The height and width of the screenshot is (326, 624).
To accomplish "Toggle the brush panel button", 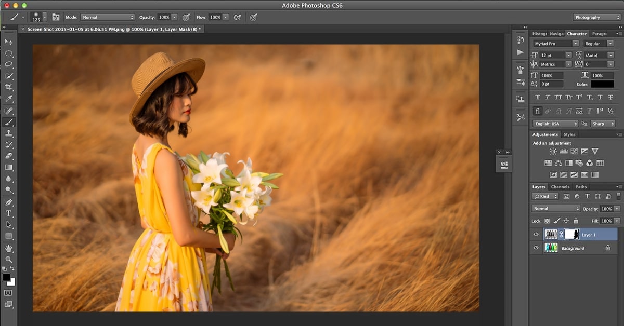I will [x=56, y=17].
